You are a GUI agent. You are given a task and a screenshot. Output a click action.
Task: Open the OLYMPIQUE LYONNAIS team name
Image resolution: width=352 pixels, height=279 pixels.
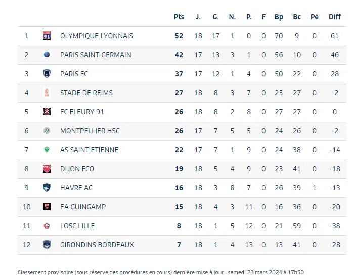tap(97, 36)
